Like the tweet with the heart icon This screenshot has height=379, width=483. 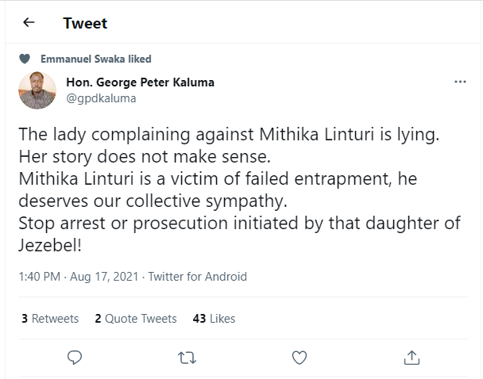tap(299, 358)
